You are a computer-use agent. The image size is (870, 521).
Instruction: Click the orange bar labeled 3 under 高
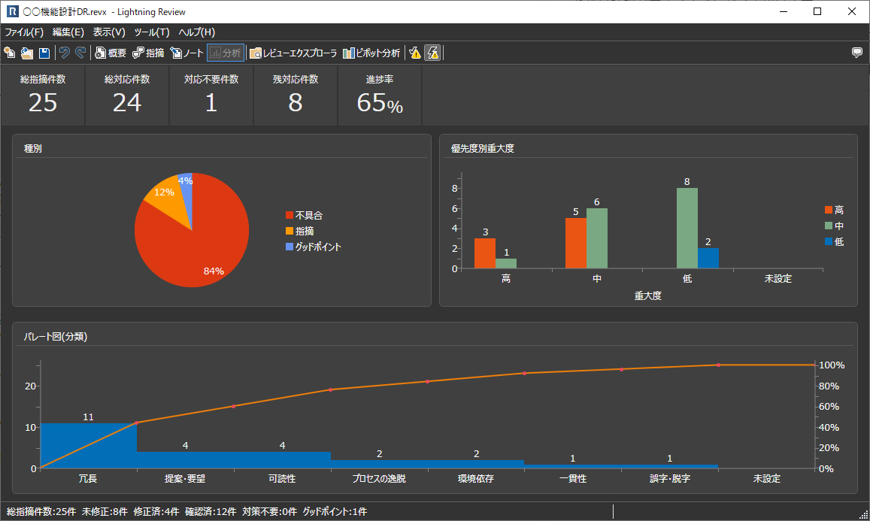click(485, 253)
